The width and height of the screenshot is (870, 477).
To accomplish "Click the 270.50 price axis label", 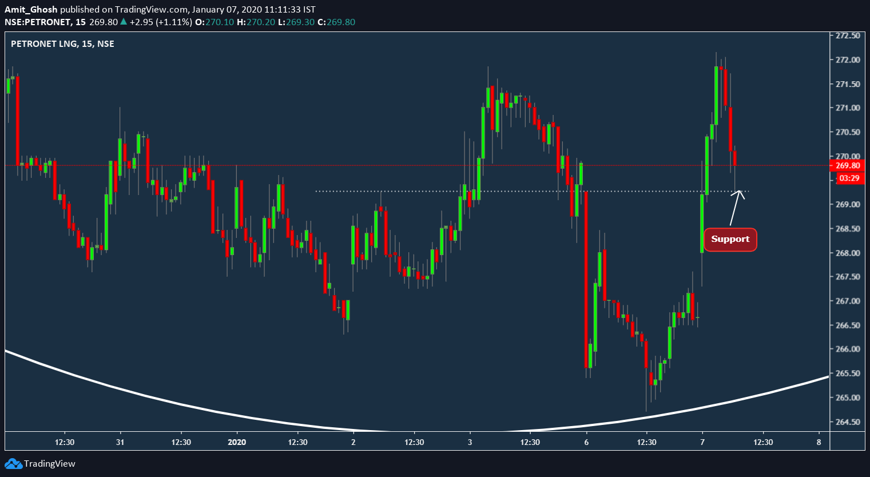I will point(848,132).
